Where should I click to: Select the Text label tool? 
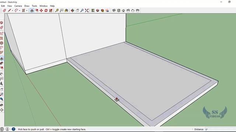coord(62,11)
